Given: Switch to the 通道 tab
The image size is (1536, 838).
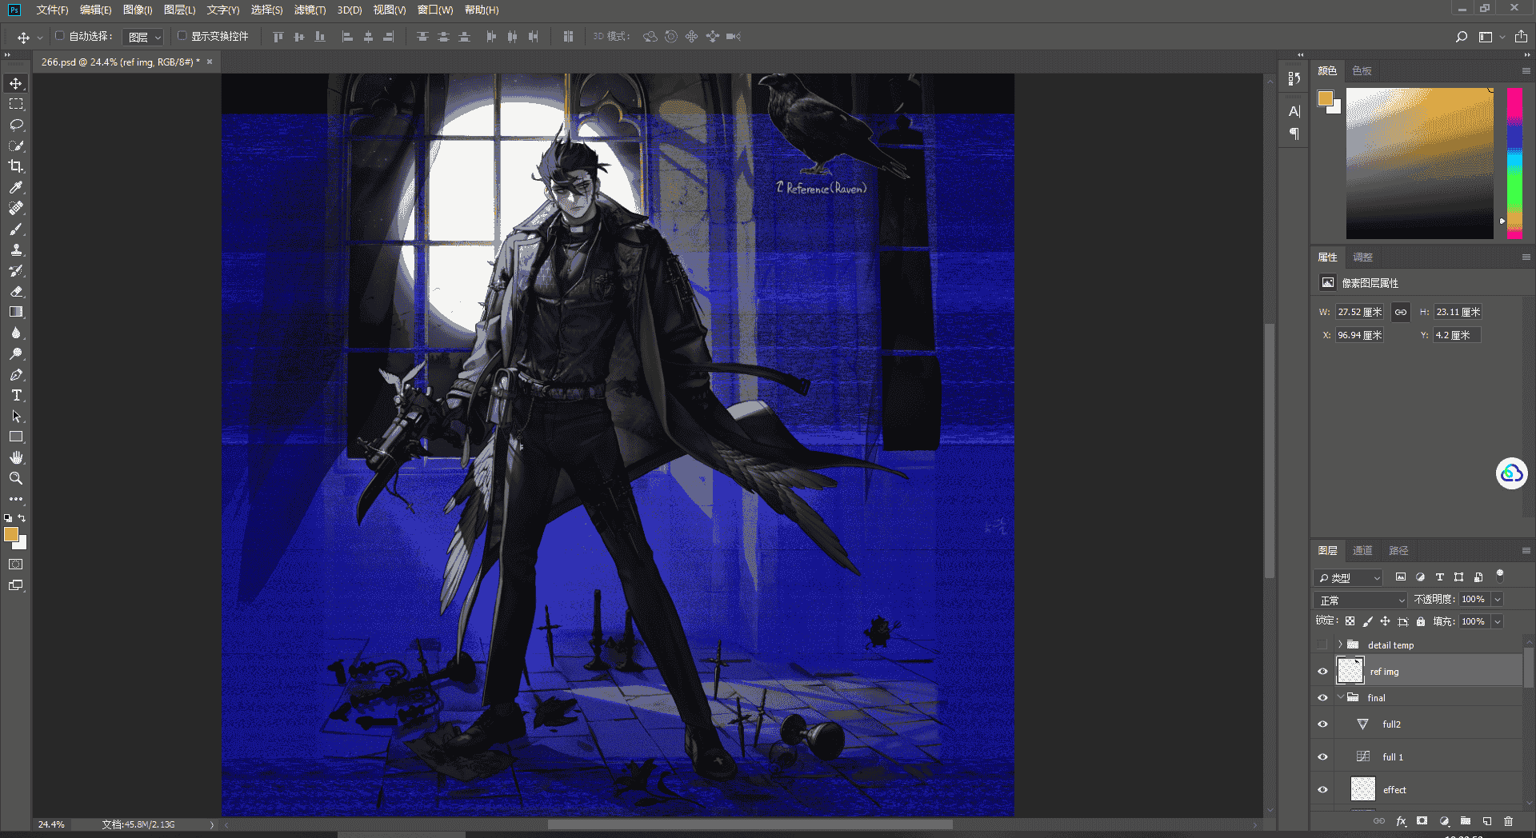Looking at the screenshot, I should (x=1362, y=550).
